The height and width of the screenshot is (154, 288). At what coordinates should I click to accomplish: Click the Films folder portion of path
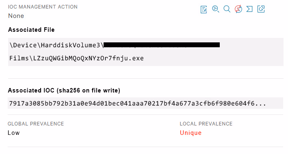pos(19,58)
